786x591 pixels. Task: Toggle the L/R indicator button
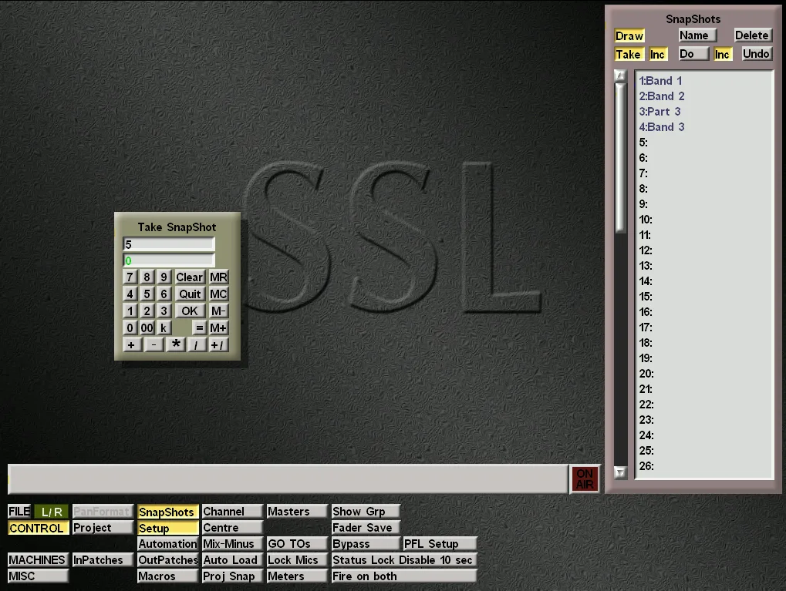52,512
